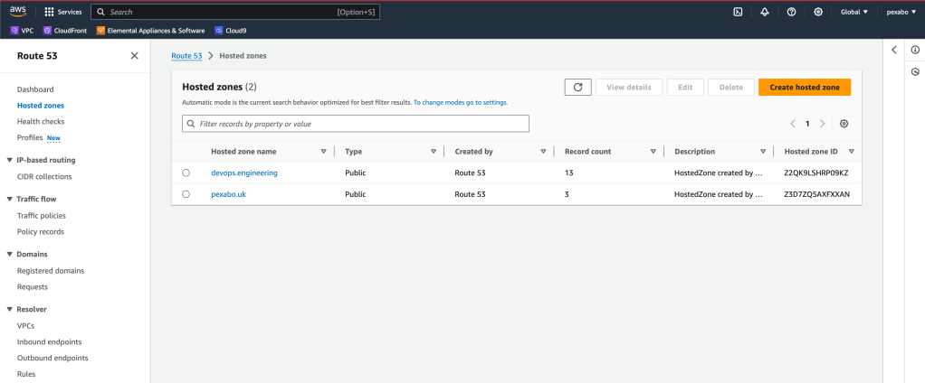
Task: Open the pexabo account dropdown
Action: (x=901, y=12)
